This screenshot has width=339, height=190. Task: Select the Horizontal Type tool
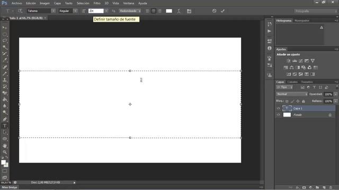click(x=5, y=126)
